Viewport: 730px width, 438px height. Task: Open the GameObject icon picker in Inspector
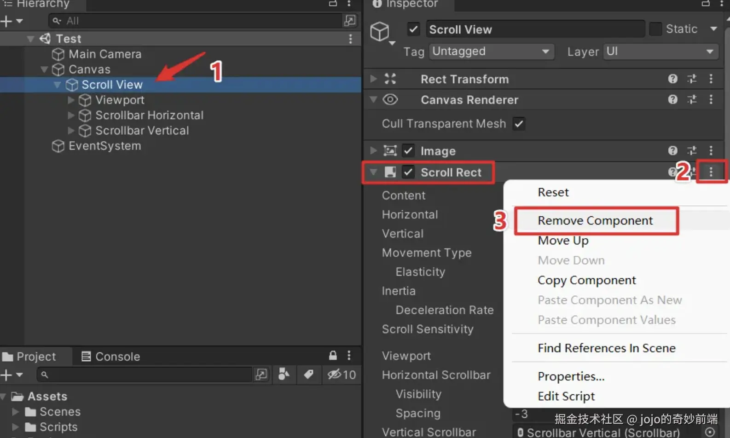(x=382, y=33)
